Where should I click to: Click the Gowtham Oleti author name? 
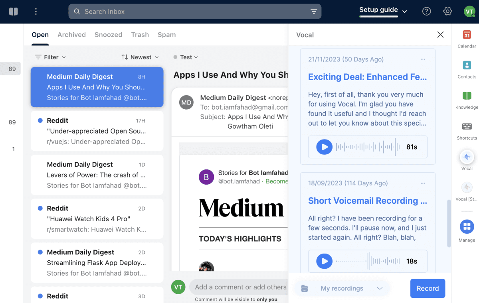250,126
